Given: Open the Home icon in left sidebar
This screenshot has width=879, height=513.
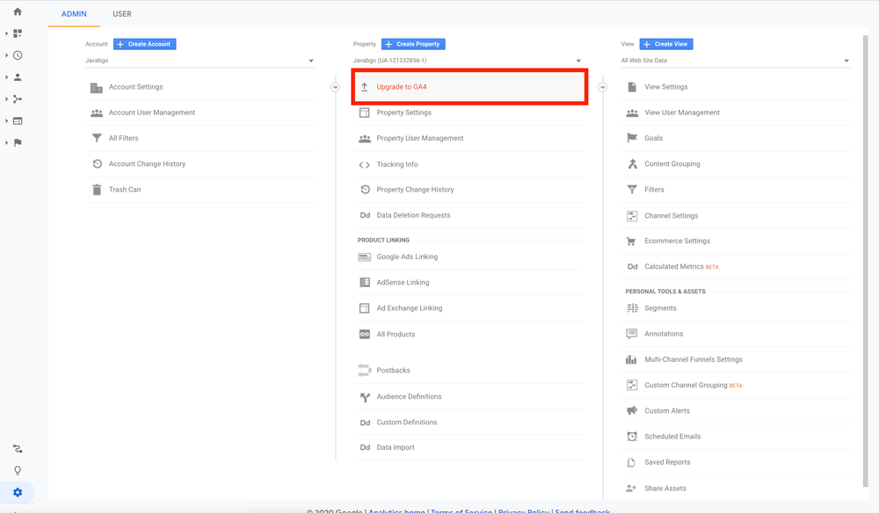Looking at the screenshot, I should [x=18, y=11].
